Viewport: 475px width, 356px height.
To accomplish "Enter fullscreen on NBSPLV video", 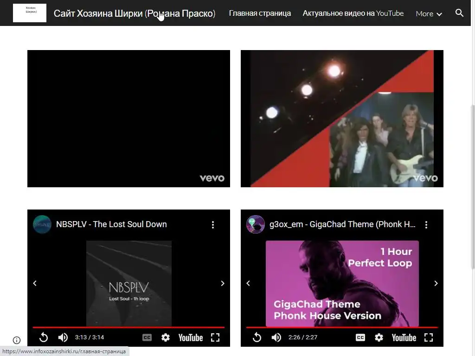I will (215, 337).
